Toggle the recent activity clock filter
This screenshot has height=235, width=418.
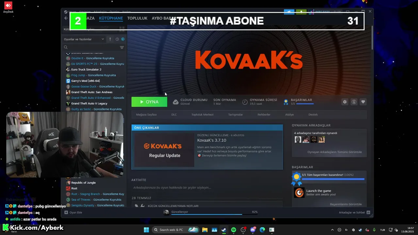pyautogui.click(x=117, y=39)
